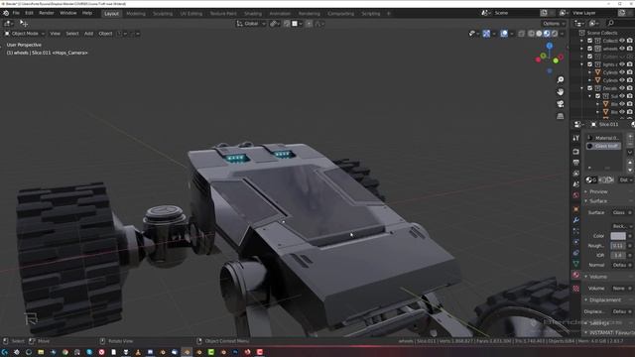Hide the wheels collection via eye icon

tap(622, 49)
